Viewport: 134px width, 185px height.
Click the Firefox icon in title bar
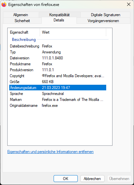coord(4,5)
